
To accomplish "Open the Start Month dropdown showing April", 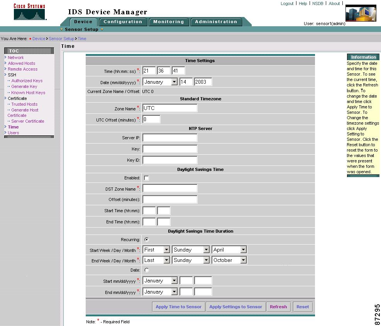I will [229, 250].
